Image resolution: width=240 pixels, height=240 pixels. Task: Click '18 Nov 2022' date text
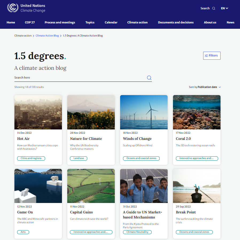point(130,133)
